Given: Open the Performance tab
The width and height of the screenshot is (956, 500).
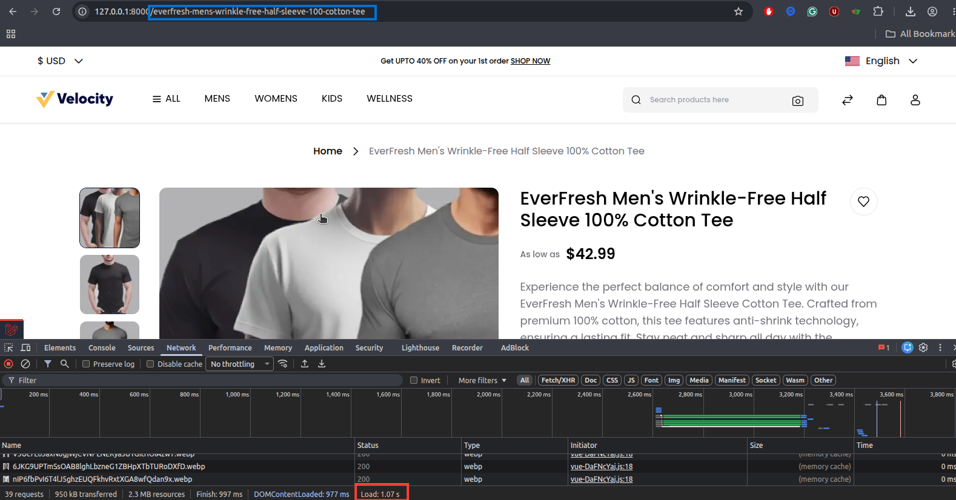Looking at the screenshot, I should (230, 347).
